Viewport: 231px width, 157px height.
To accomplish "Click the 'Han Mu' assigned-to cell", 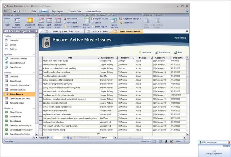I will tap(108, 76).
